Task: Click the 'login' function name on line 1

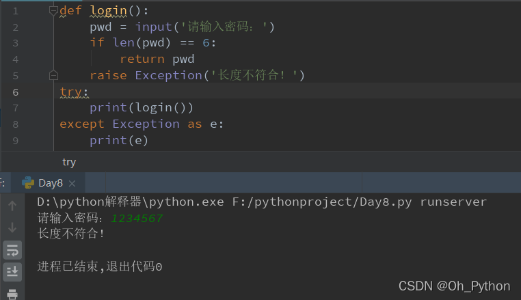Action: point(108,11)
